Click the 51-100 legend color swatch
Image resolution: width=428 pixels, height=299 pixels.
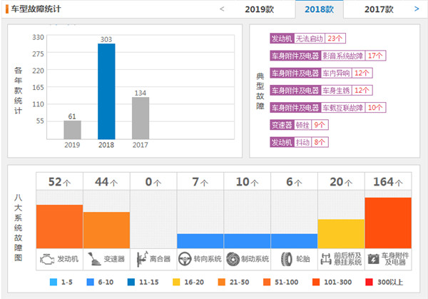pos(267,282)
